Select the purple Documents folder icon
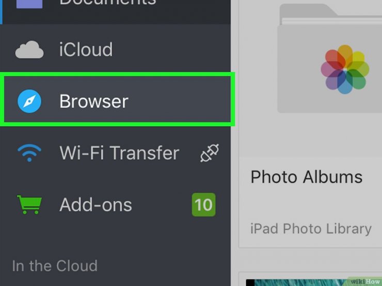The width and height of the screenshot is (382, 286). tap(29, 4)
